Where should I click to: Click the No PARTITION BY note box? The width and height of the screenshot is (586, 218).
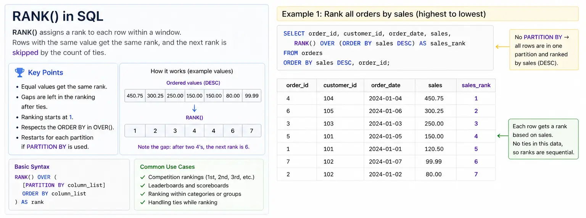(544, 50)
